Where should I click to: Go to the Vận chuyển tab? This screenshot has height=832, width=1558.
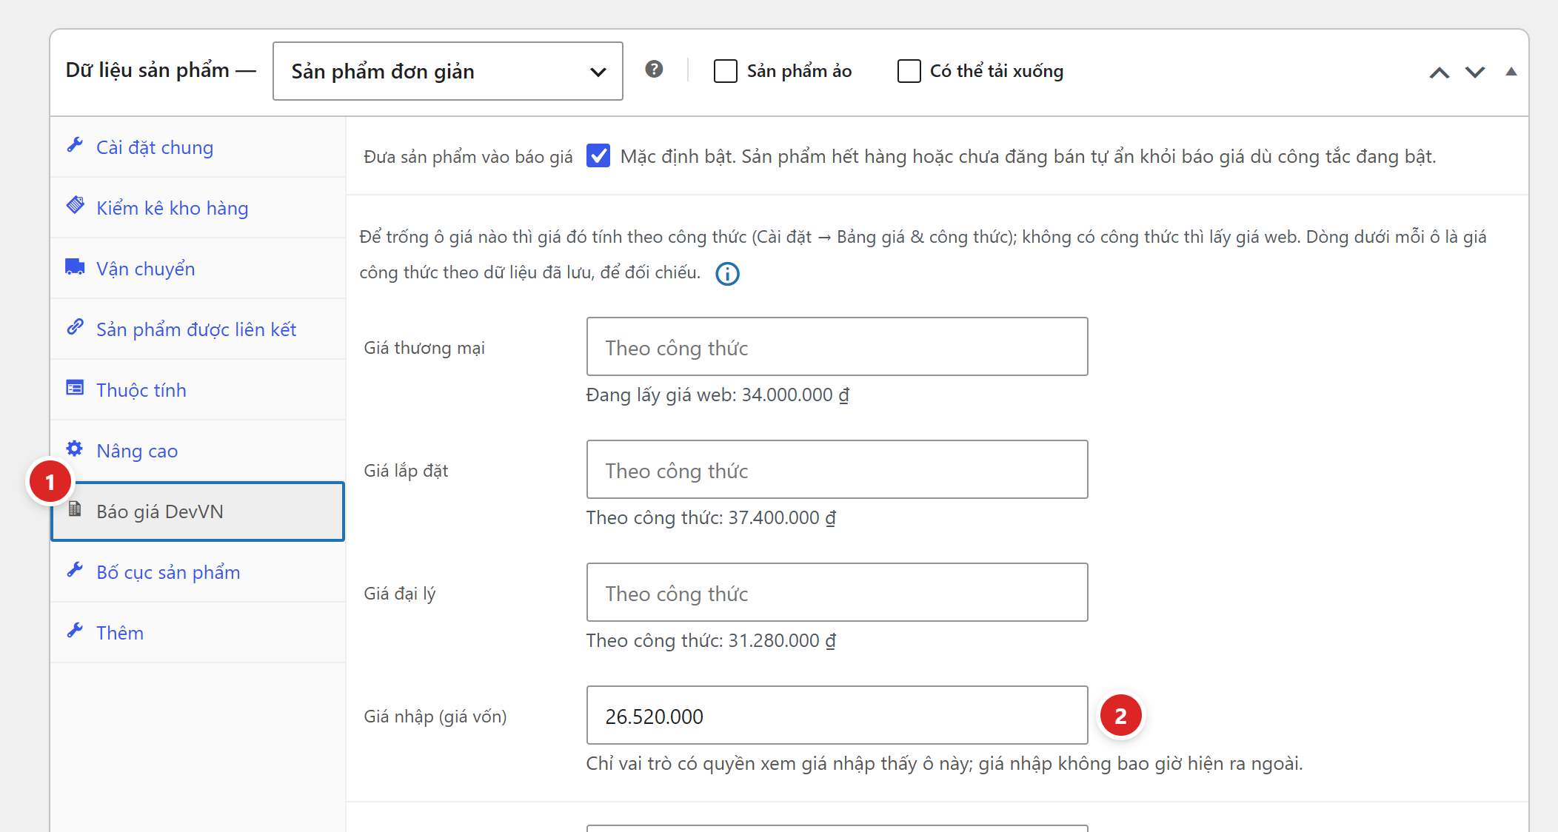coord(198,269)
